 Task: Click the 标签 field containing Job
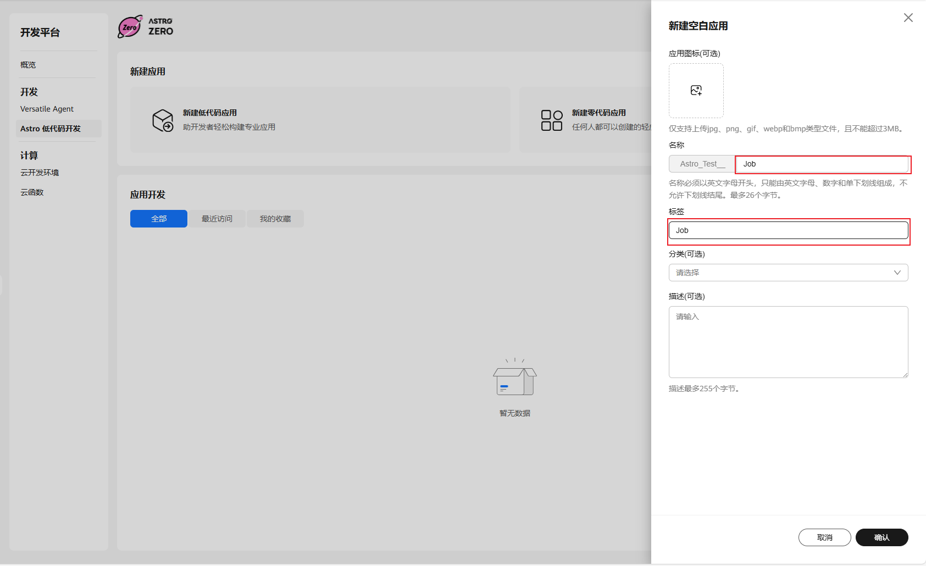coord(789,230)
